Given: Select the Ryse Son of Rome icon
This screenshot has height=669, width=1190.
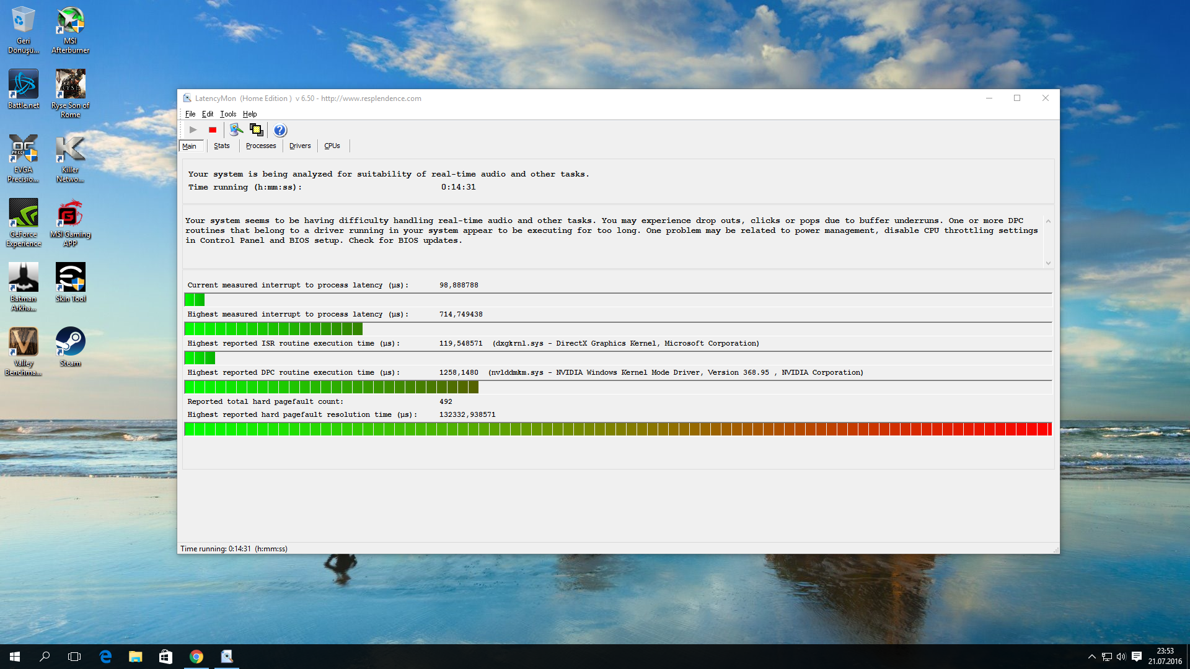Looking at the screenshot, I should pos(71,93).
